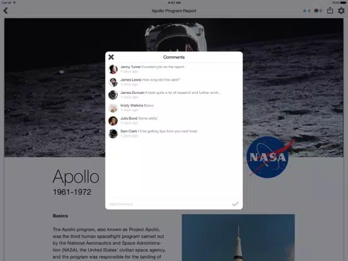This screenshot has width=348, height=261.
Task: Tap the comment bubble icon showing 6
Action: click(x=318, y=11)
